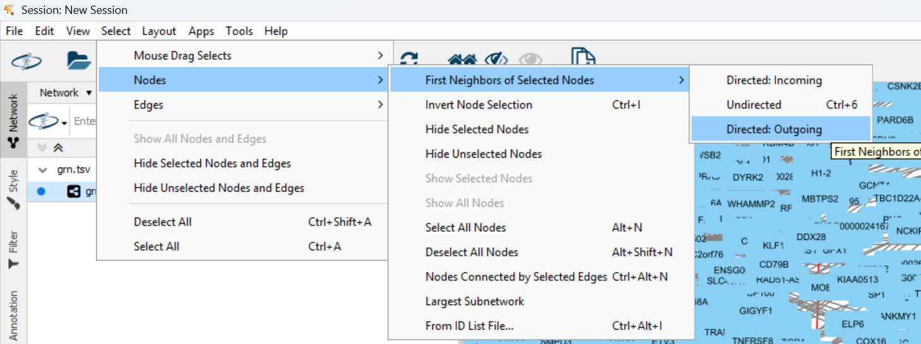Screen dimensions: 921x344
Task: Expand all networks with the double-down chevron
Action: (x=42, y=147)
